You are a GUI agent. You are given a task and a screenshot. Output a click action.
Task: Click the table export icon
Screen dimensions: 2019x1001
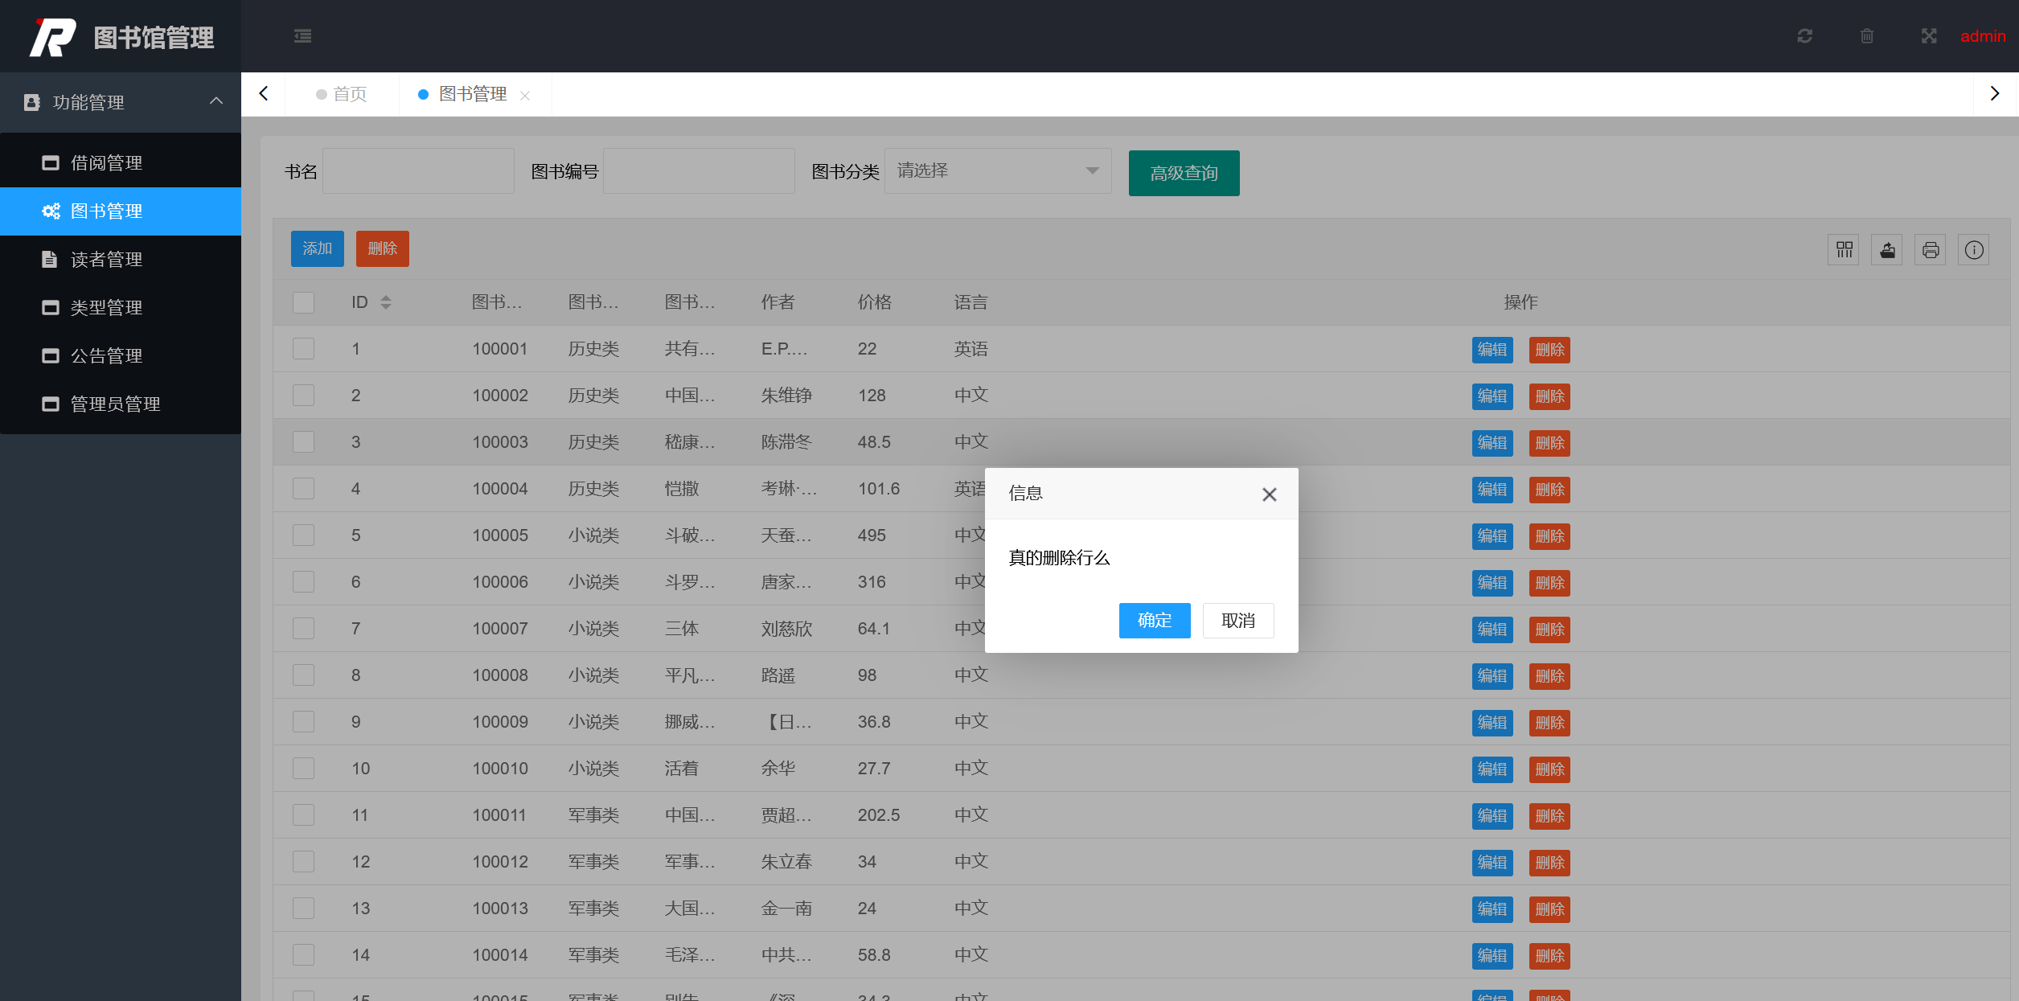coord(1887,250)
